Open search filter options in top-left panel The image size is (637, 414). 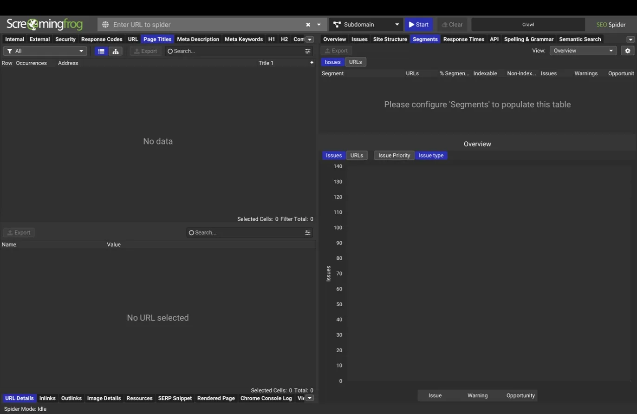pyautogui.click(x=308, y=51)
